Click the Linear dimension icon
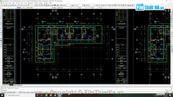Viewport: 173px width, 97px height. click(x=97, y=5)
